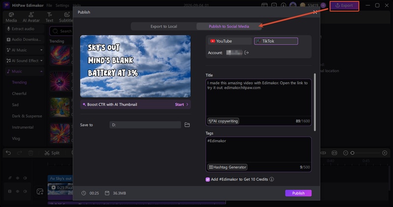Expand the AI Music dropdown arrow
The height and width of the screenshot is (207, 393).
click(41, 50)
